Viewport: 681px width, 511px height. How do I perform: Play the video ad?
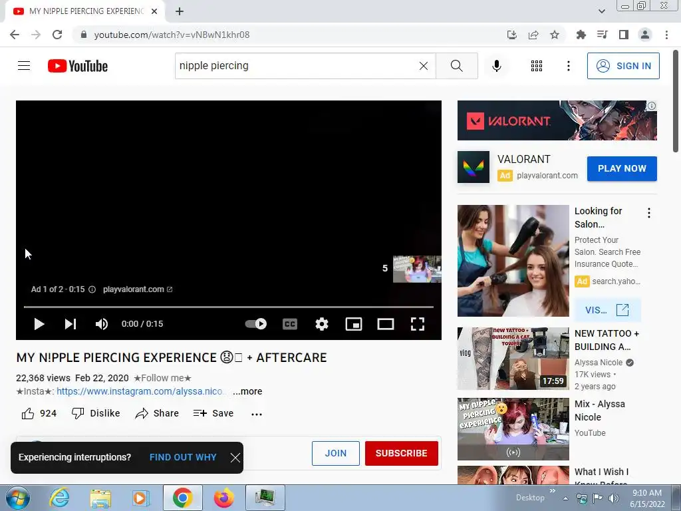tap(39, 324)
